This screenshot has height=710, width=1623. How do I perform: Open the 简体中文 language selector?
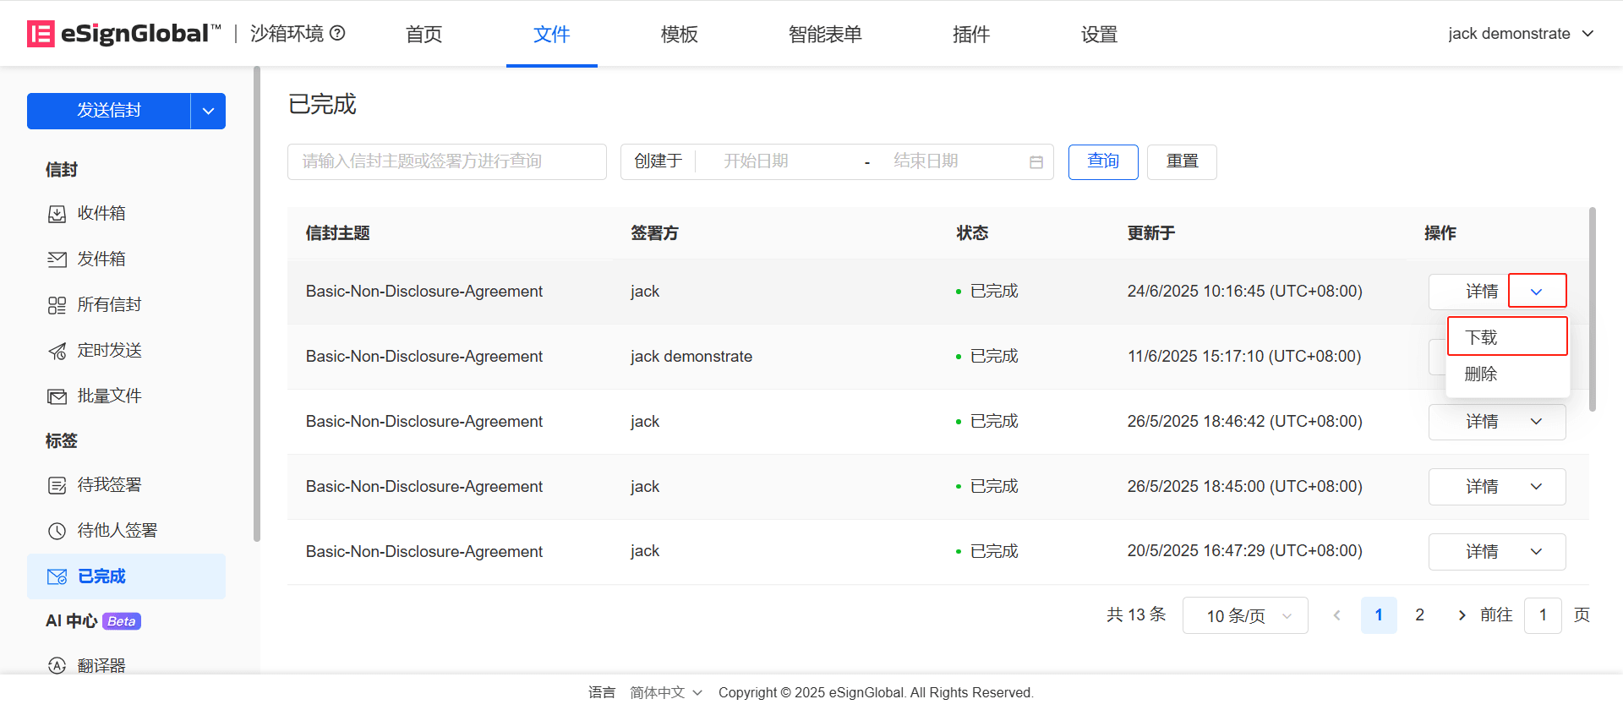[666, 692]
